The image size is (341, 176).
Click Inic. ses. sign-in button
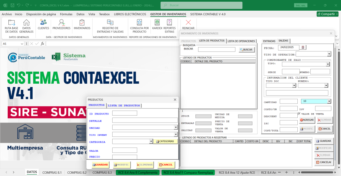click(x=301, y=5)
